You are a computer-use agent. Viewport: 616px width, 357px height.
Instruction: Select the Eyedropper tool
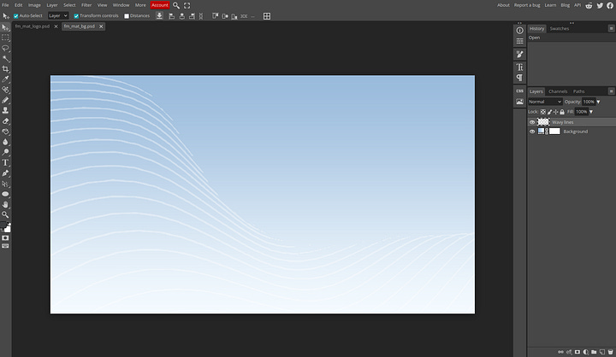click(x=5, y=79)
